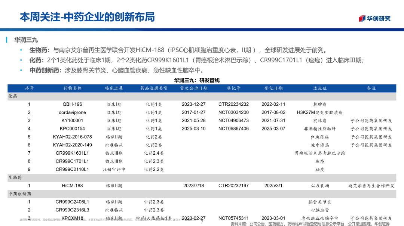Select the date 2017-01-27
This screenshot has height=226, width=404.
tap(194, 112)
